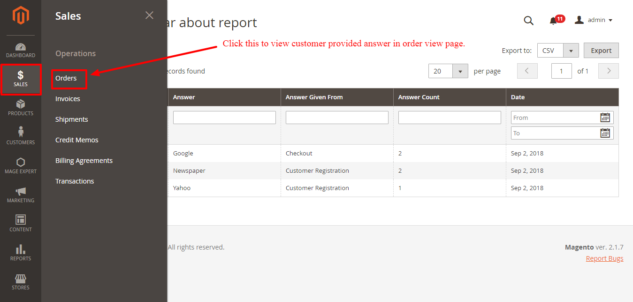Open the Customers section
This screenshot has width=633, height=302.
(20, 136)
